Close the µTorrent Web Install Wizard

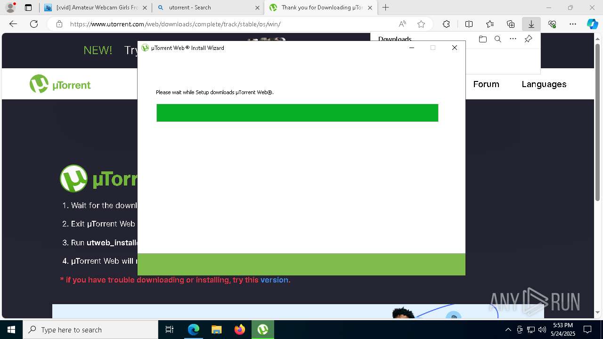[454, 48]
